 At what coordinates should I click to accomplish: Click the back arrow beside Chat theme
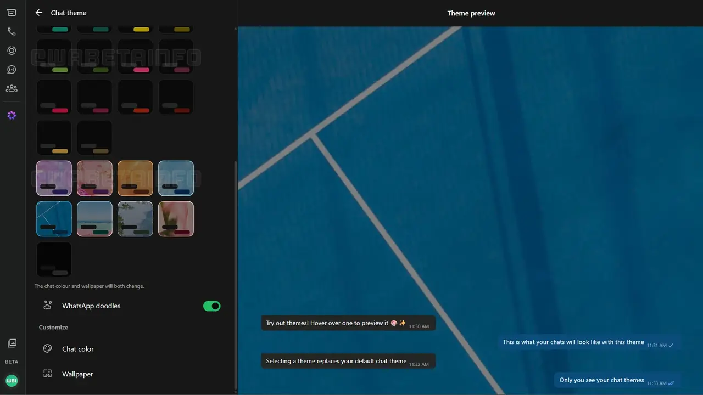coord(38,13)
